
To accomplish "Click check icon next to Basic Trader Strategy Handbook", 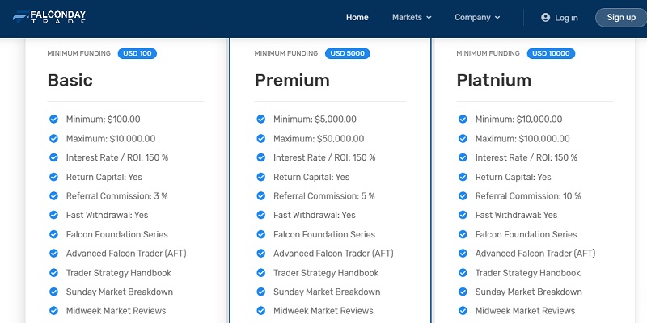I will click(53, 272).
